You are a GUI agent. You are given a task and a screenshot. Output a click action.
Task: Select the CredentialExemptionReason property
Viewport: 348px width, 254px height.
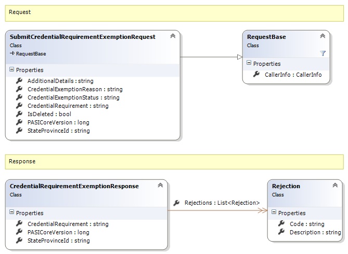pyautogui.click(x=74, y=89)
